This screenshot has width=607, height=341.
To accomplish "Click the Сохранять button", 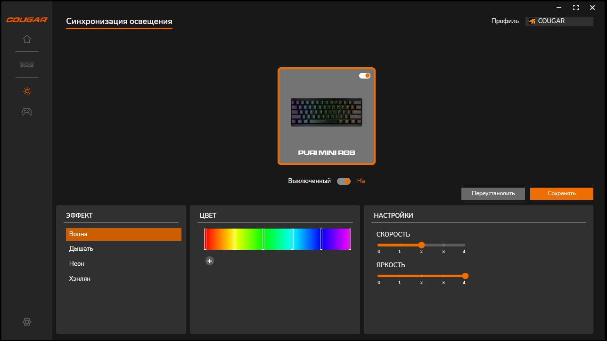I will point(561,194).
